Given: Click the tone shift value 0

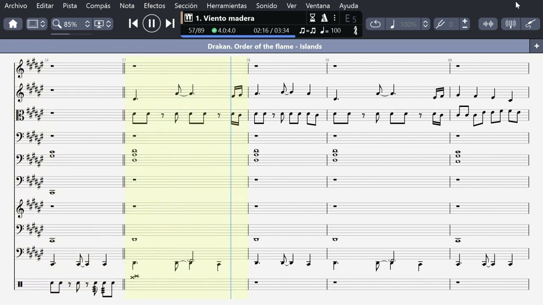Looking at the screenshot, I should 451,24.
